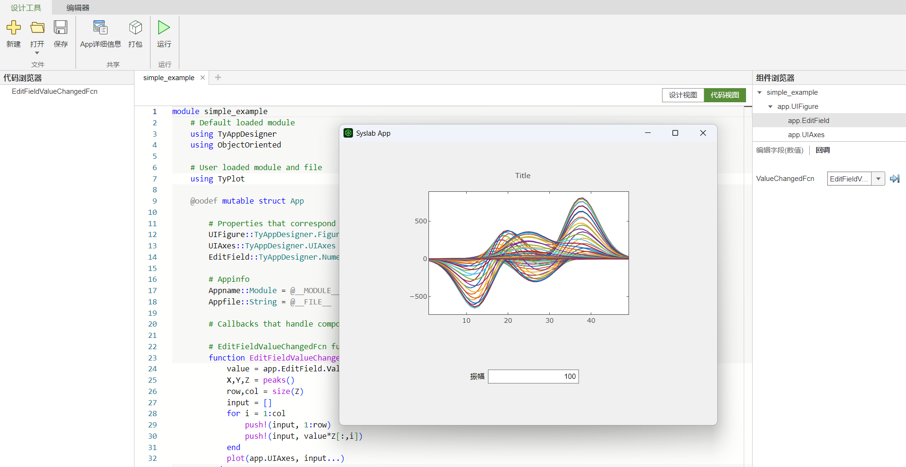The height and width of the screenshot is (467, 906).
Task: Open the App details icon
Action: click(x=100, y=28)
